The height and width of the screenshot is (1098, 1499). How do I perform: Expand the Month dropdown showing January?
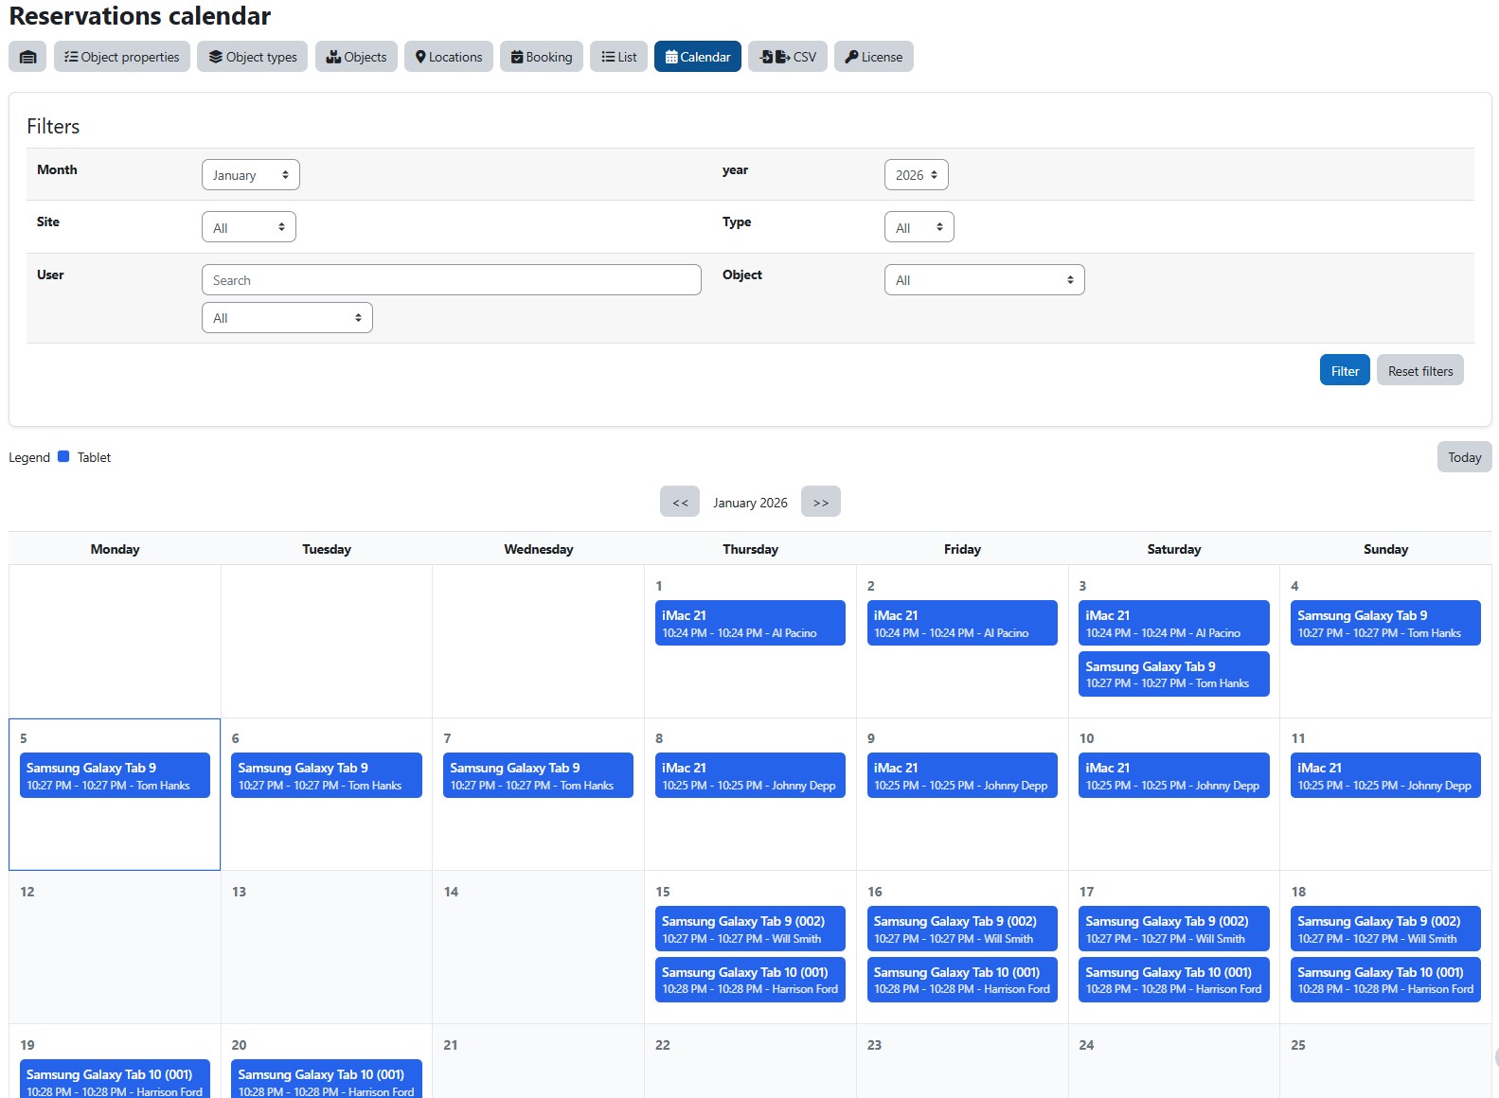coord(251,175)
